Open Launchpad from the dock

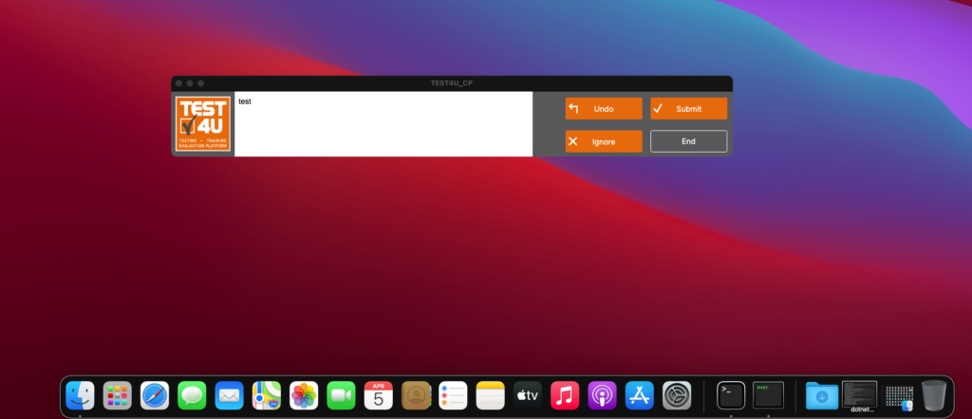point(117,395)
